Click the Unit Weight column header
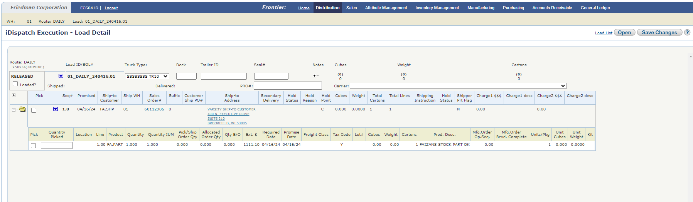This screenshot has width=693, height=202. [x=577, y=135]
